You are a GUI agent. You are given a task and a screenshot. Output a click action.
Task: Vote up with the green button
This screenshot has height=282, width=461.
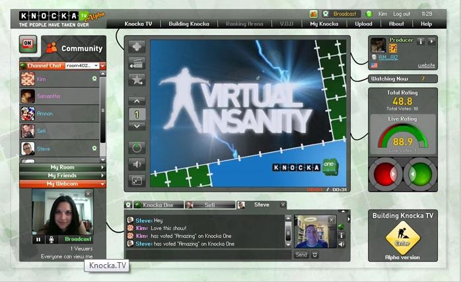pyautogui.click(x=420, y=175)
